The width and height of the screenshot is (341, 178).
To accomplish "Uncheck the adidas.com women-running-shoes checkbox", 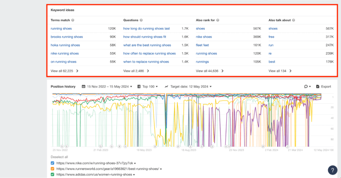I will pyautogui.click(x=52, y=175).
